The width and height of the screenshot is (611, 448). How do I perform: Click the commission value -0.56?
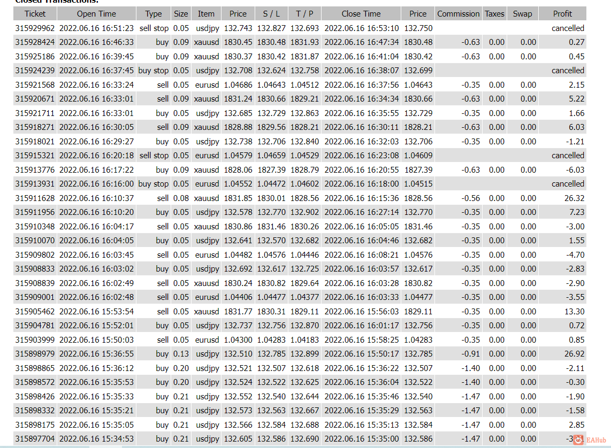pos(471,198)
